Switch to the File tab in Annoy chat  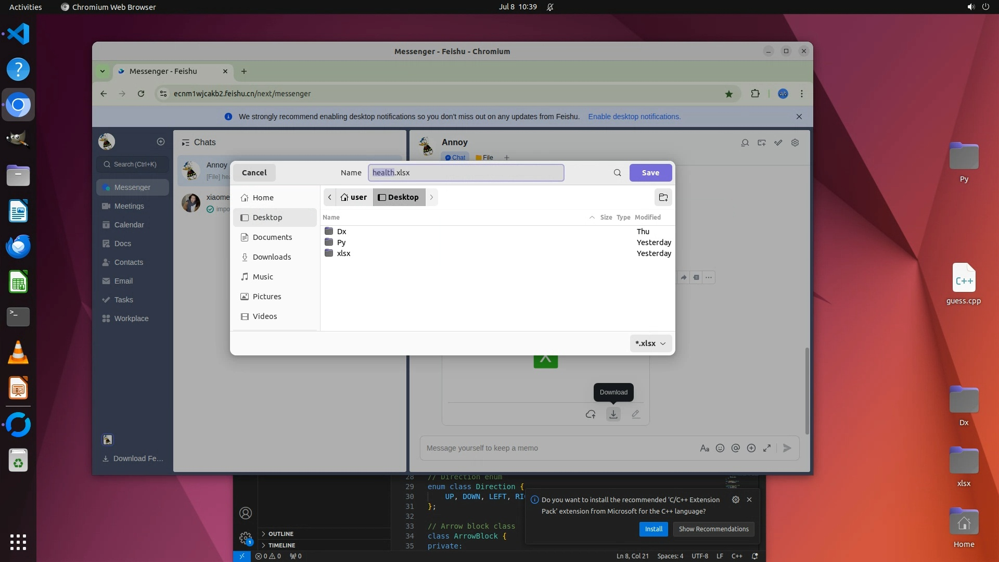tap(484, 158)
